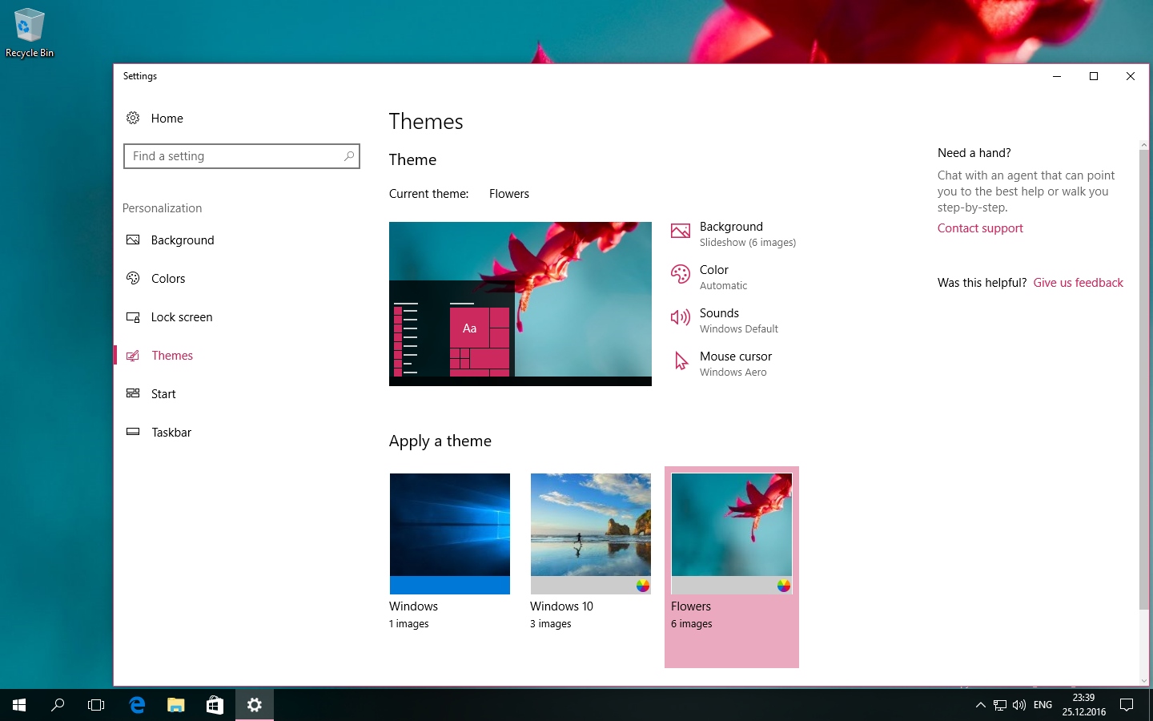This screenshot has height=721, width=1153.
Task: Open Mouse cursor Windows Aero setting
Action: (x=721, y=364)
